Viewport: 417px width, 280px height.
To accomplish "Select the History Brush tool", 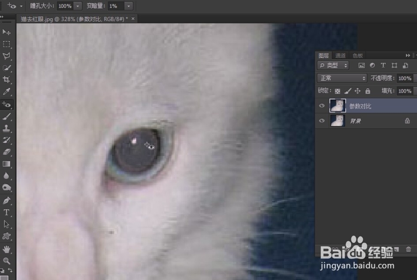I will (x=6, y=140).
